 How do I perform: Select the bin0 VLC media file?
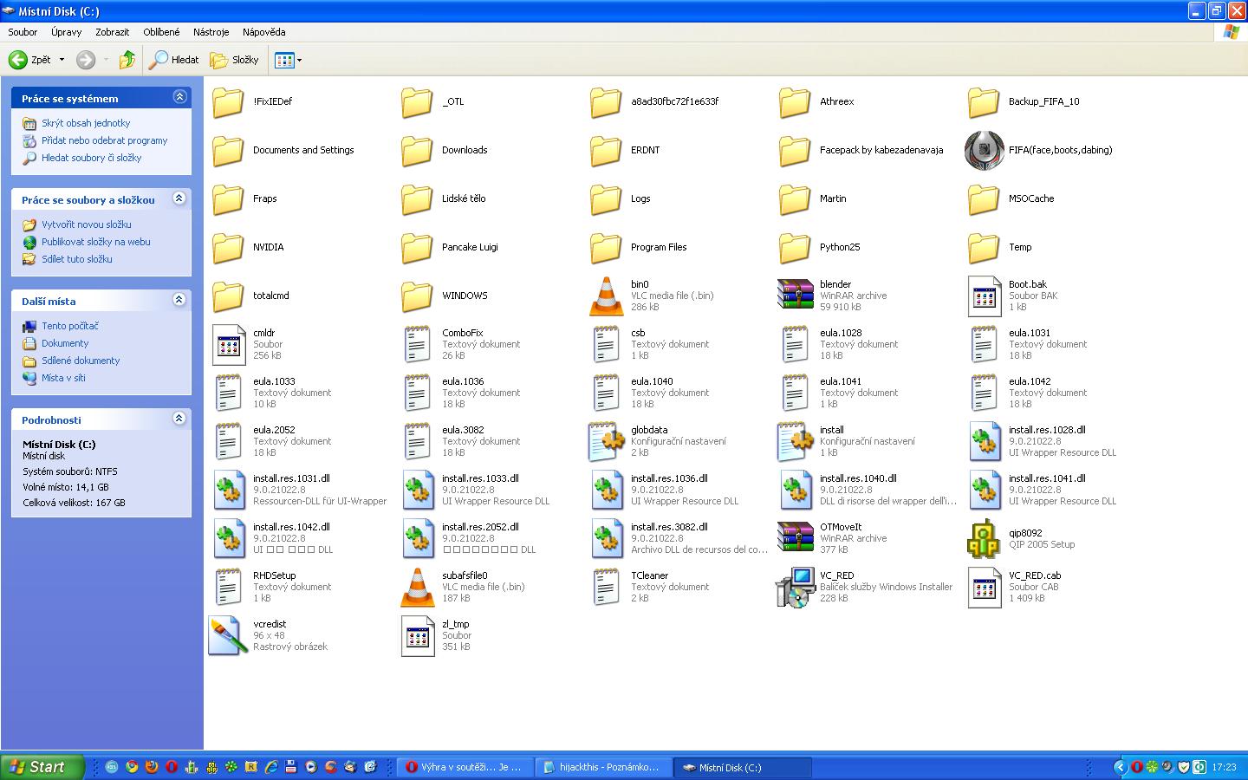pos(606,296)
